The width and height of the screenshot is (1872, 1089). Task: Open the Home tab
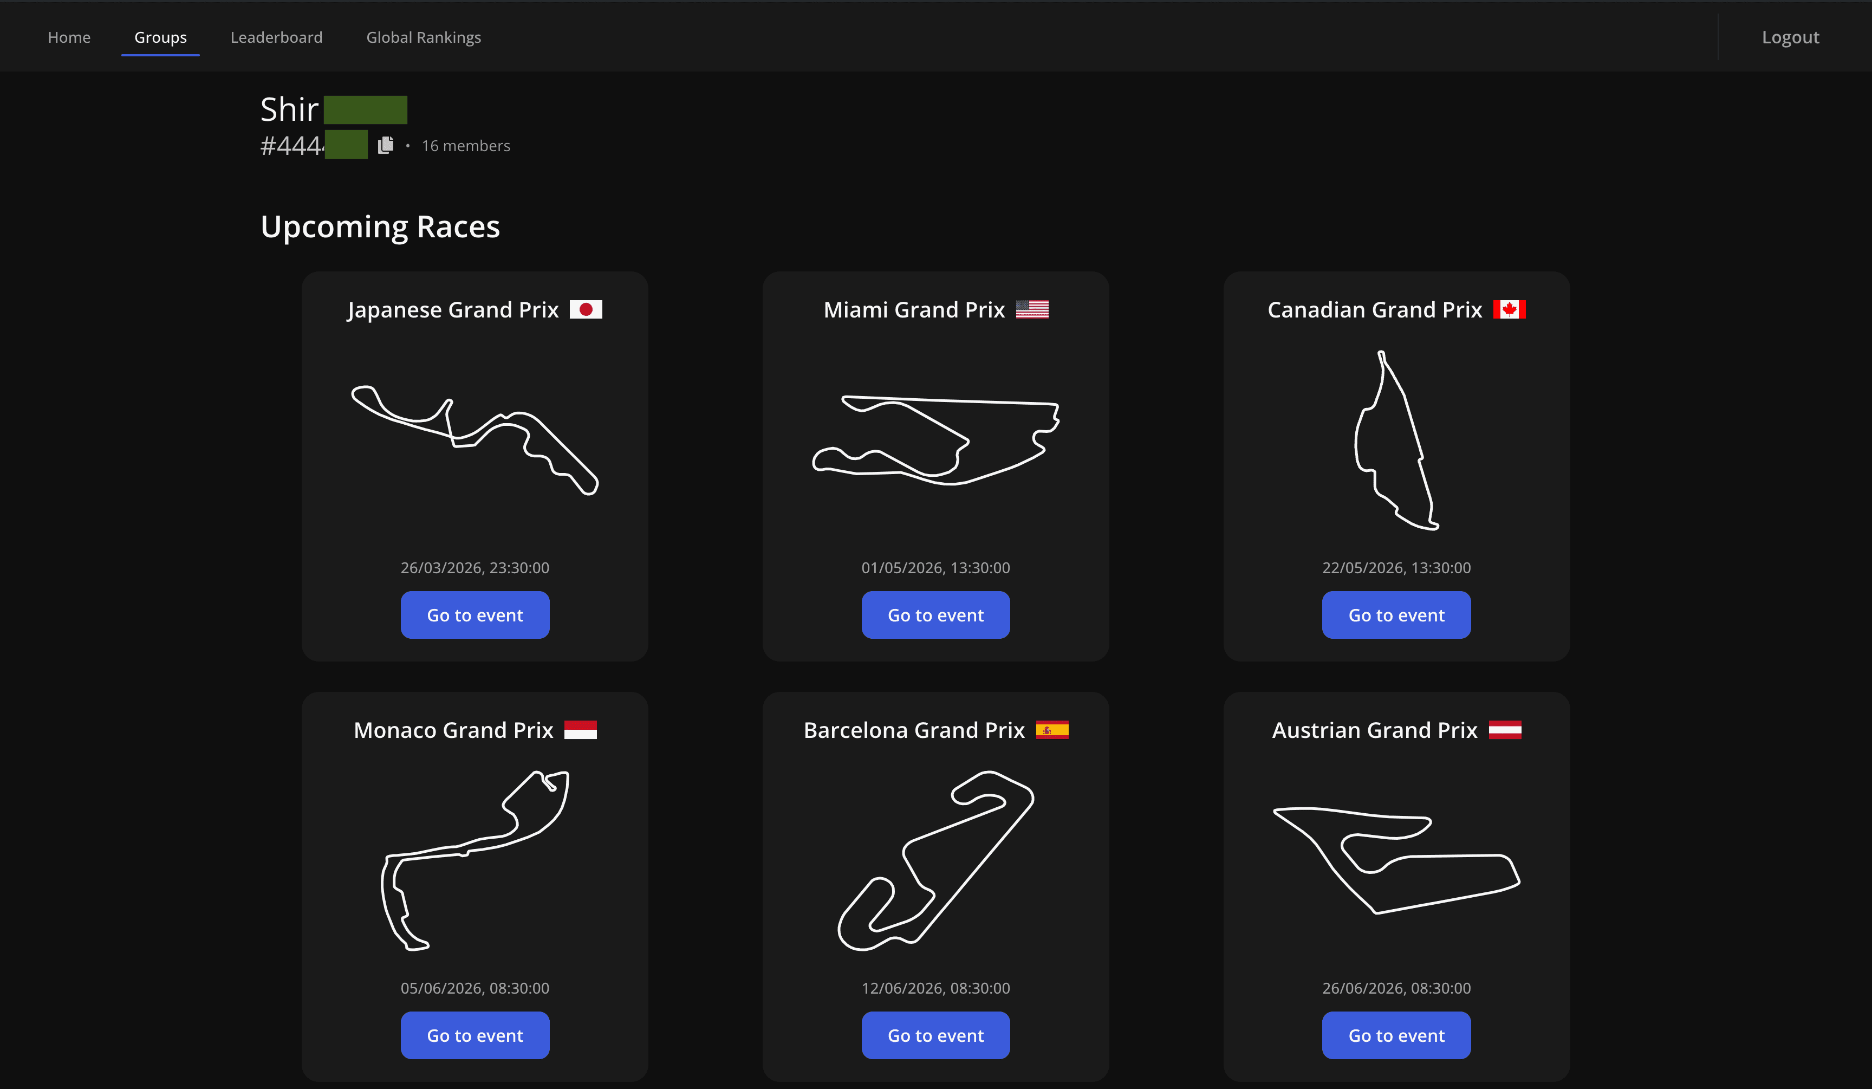pyautogui.click(x=69, y=37)
